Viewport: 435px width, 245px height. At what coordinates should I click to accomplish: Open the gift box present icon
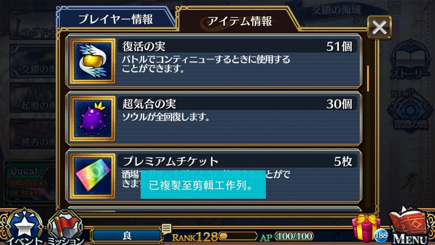click(366, 228)
